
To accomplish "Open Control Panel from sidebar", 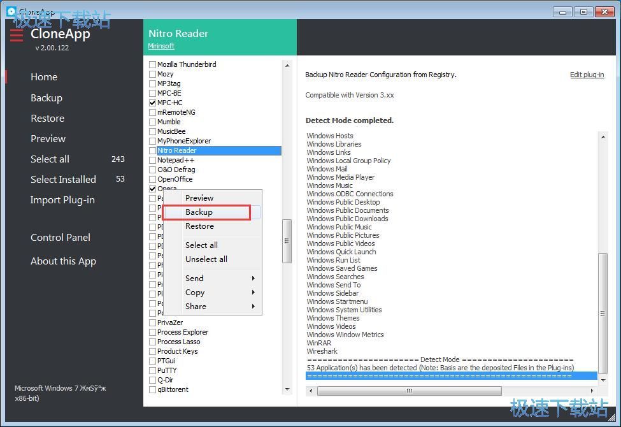I will click(61, 238).
